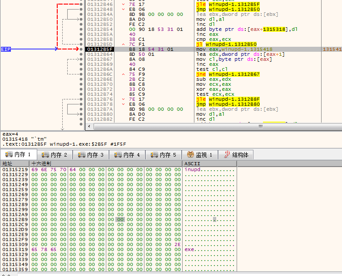The image size is (342, 276).
Task: Click the disassembly horizontal scrollbar left arrow
Action: pos(89,126)
